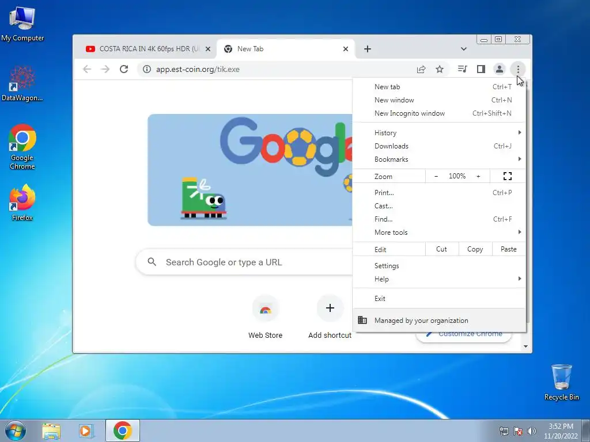
Task: Decrease zoom with minus button
Action: 436,176
